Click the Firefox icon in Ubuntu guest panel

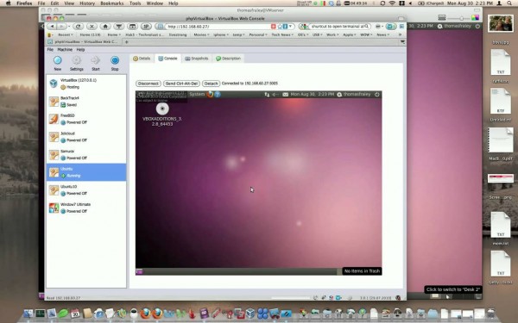coord(210,94)
